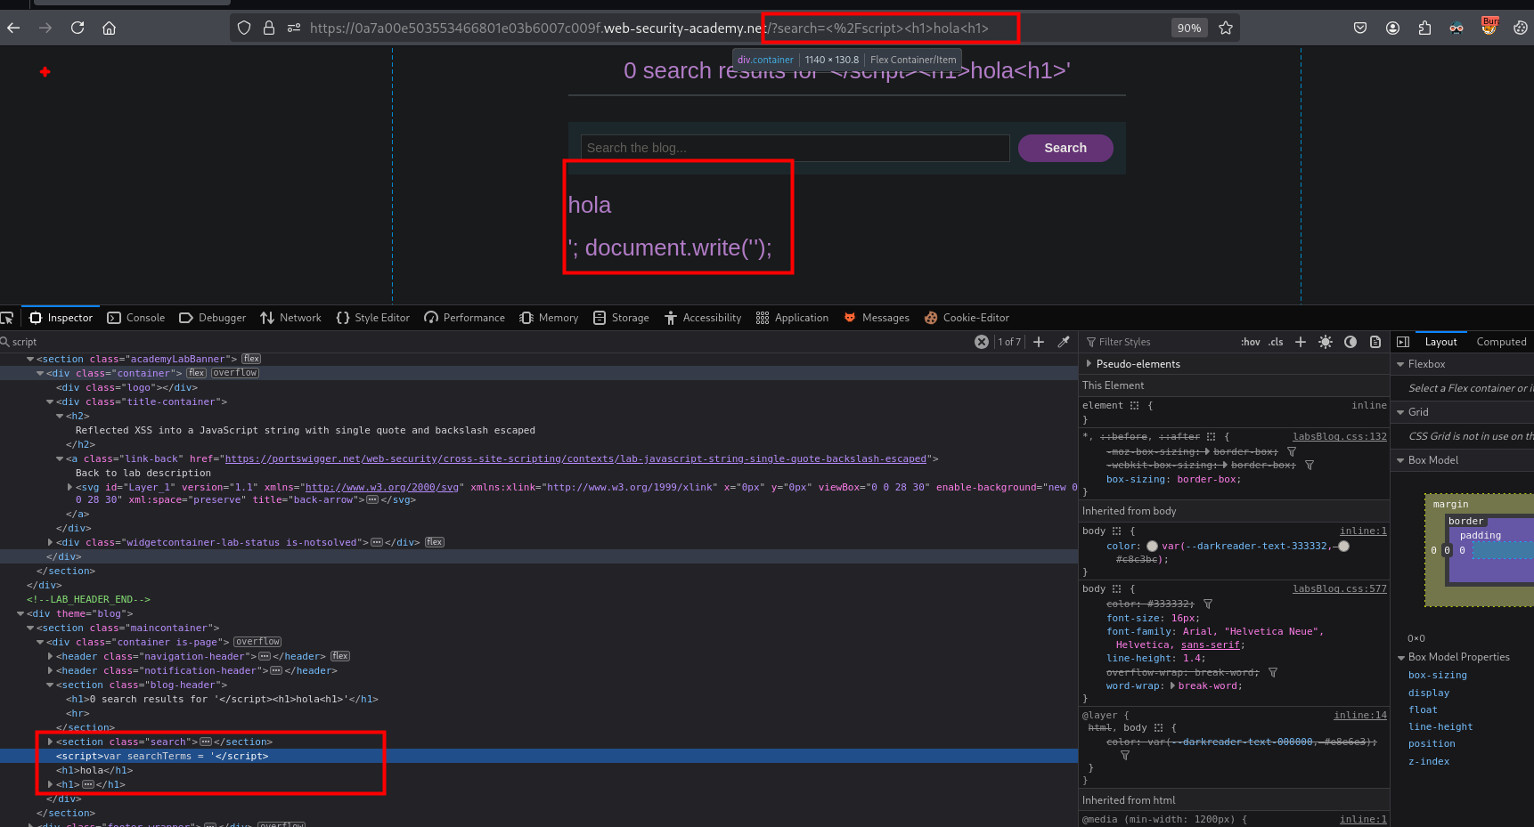Reload the current page

(x=78, y=28)
